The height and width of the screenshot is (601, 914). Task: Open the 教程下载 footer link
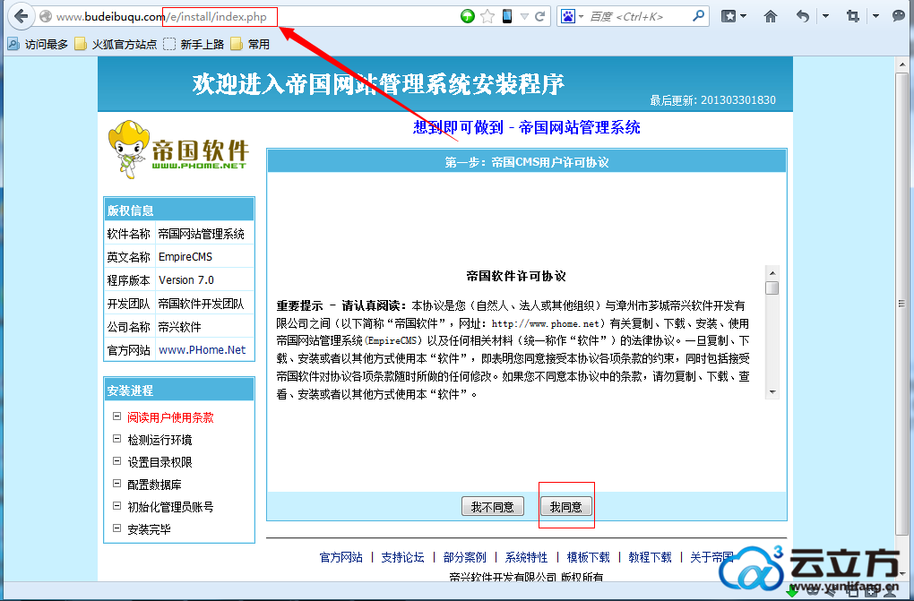650,557
